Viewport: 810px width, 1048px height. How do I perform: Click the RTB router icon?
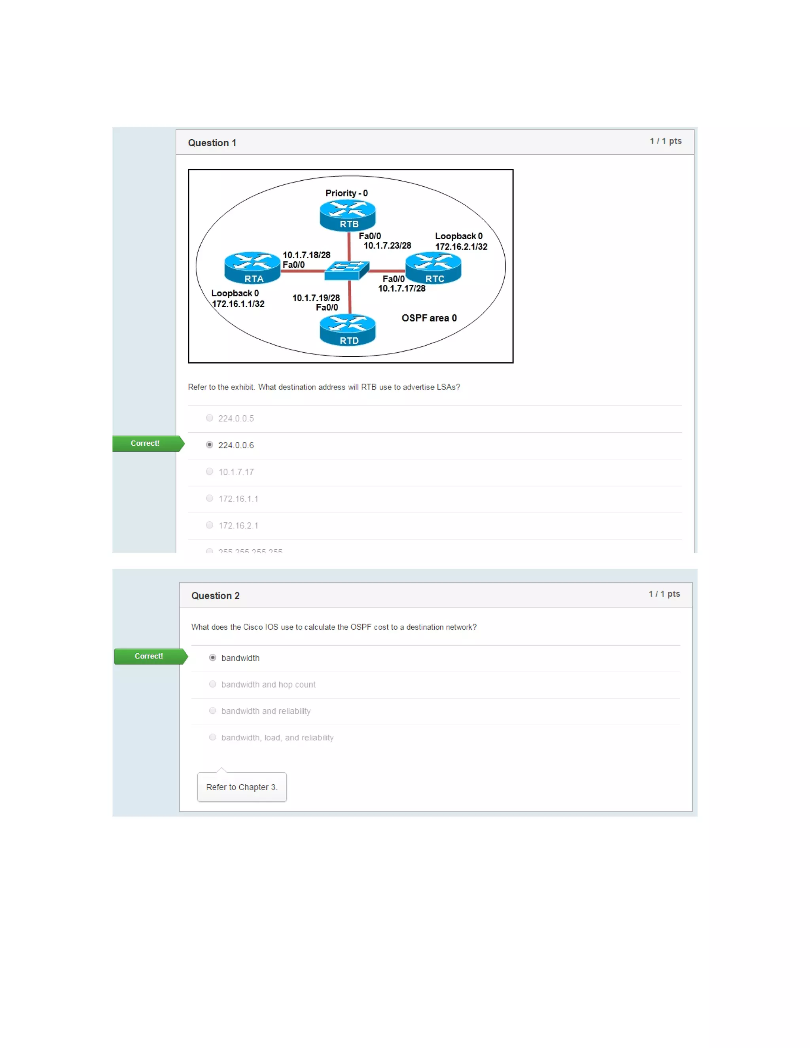click(347, 216)
